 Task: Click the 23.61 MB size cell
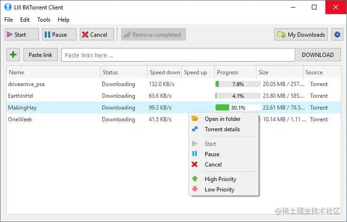click(284, 108)
